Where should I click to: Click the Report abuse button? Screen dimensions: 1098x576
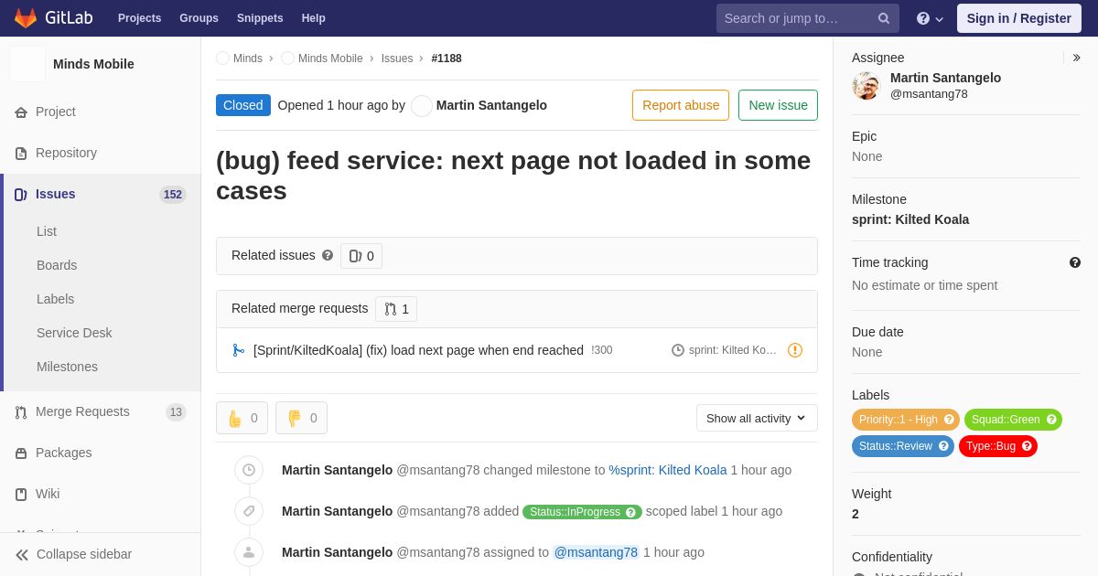681,105
